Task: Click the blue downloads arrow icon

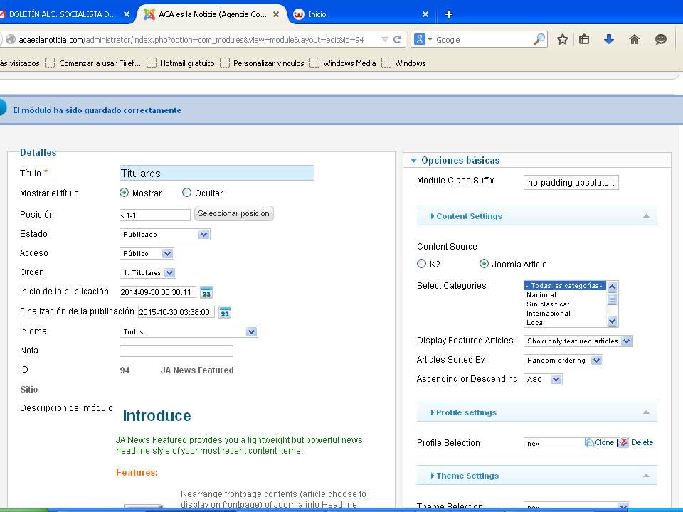Action: click(609, 40)
